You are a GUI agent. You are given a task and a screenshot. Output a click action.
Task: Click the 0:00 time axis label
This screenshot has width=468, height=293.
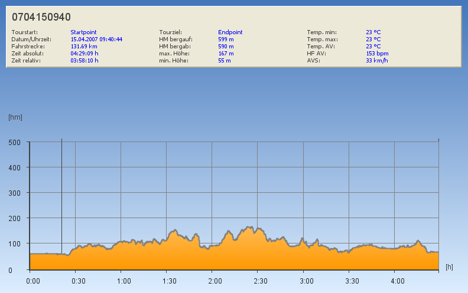coord(33,281)
